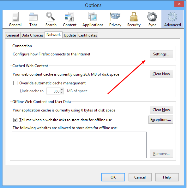The width and height of the screenshot is (187, 188).
Task: Uncheck Tell me when a website asks checkbox
Action: coord(15,120)
